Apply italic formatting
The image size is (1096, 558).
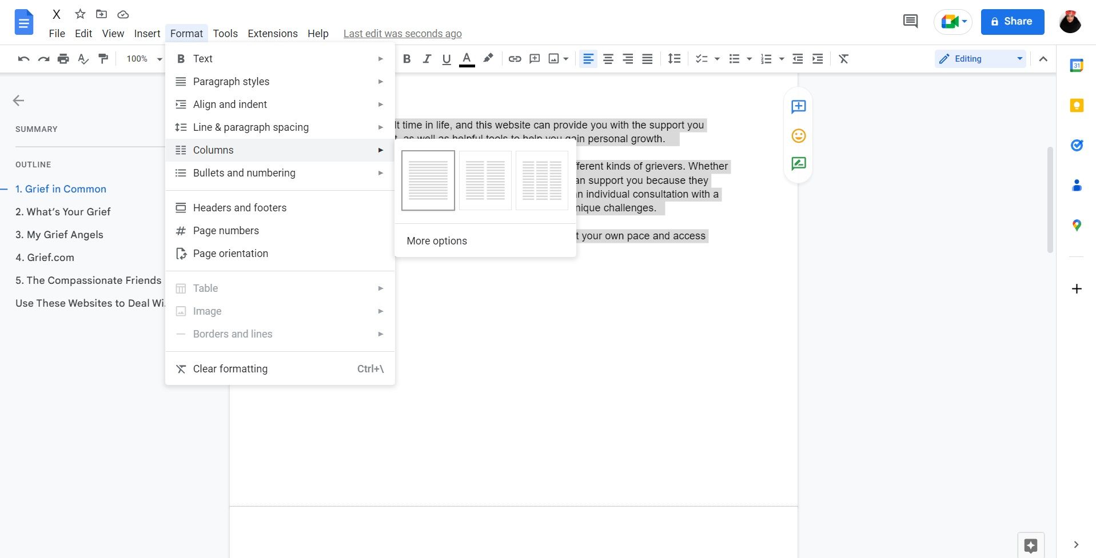tap(427, 58)
